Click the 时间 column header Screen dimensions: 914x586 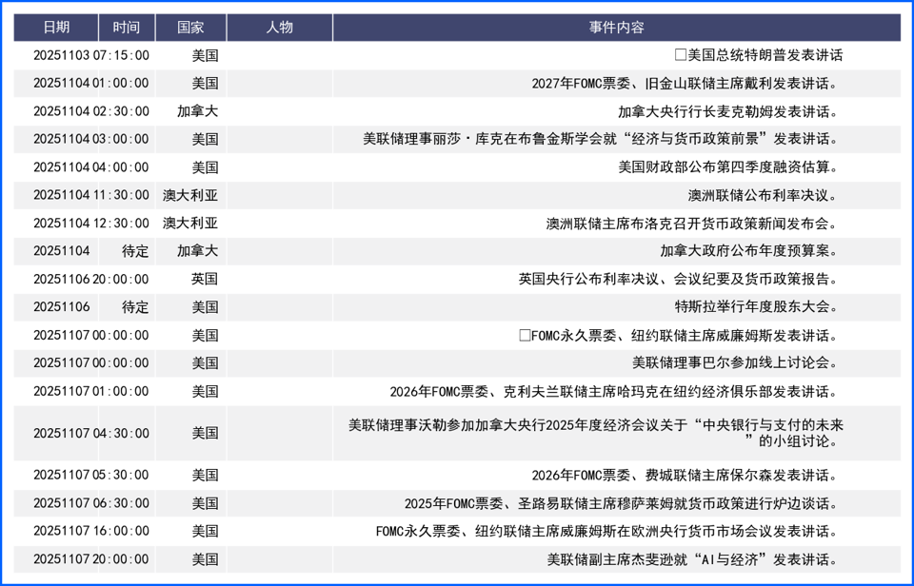tap(127, 28)
